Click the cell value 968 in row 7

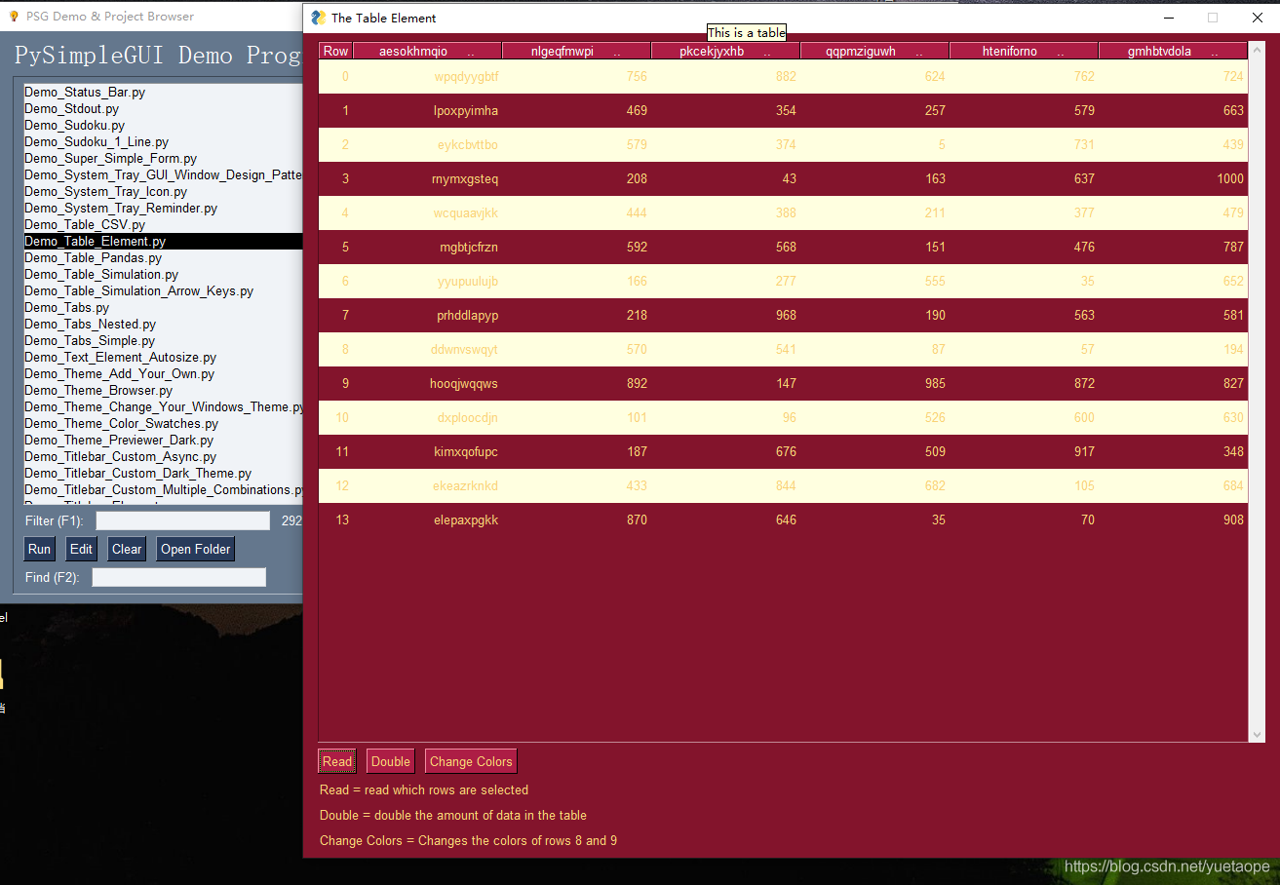(x=786, y=315)
